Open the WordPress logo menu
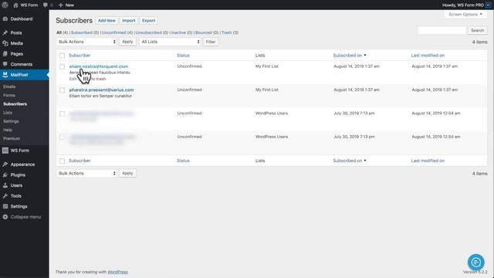The image size is (494, 278). [x=5, y=5]
